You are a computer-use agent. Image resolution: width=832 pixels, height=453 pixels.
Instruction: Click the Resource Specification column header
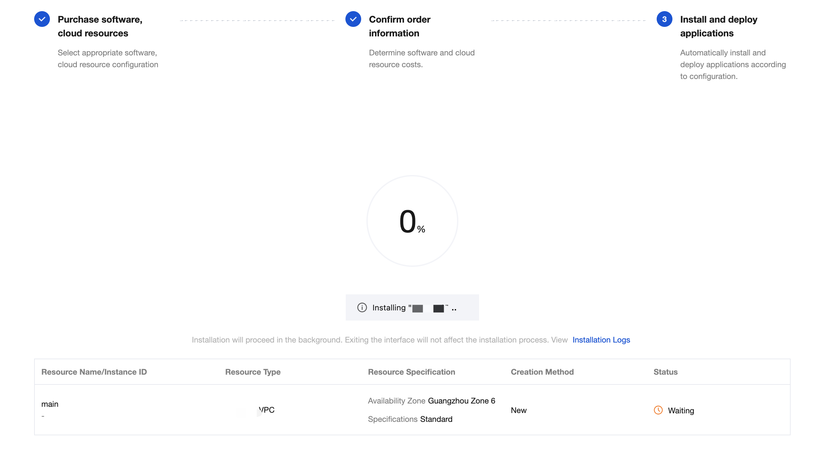tap(411, 372)
